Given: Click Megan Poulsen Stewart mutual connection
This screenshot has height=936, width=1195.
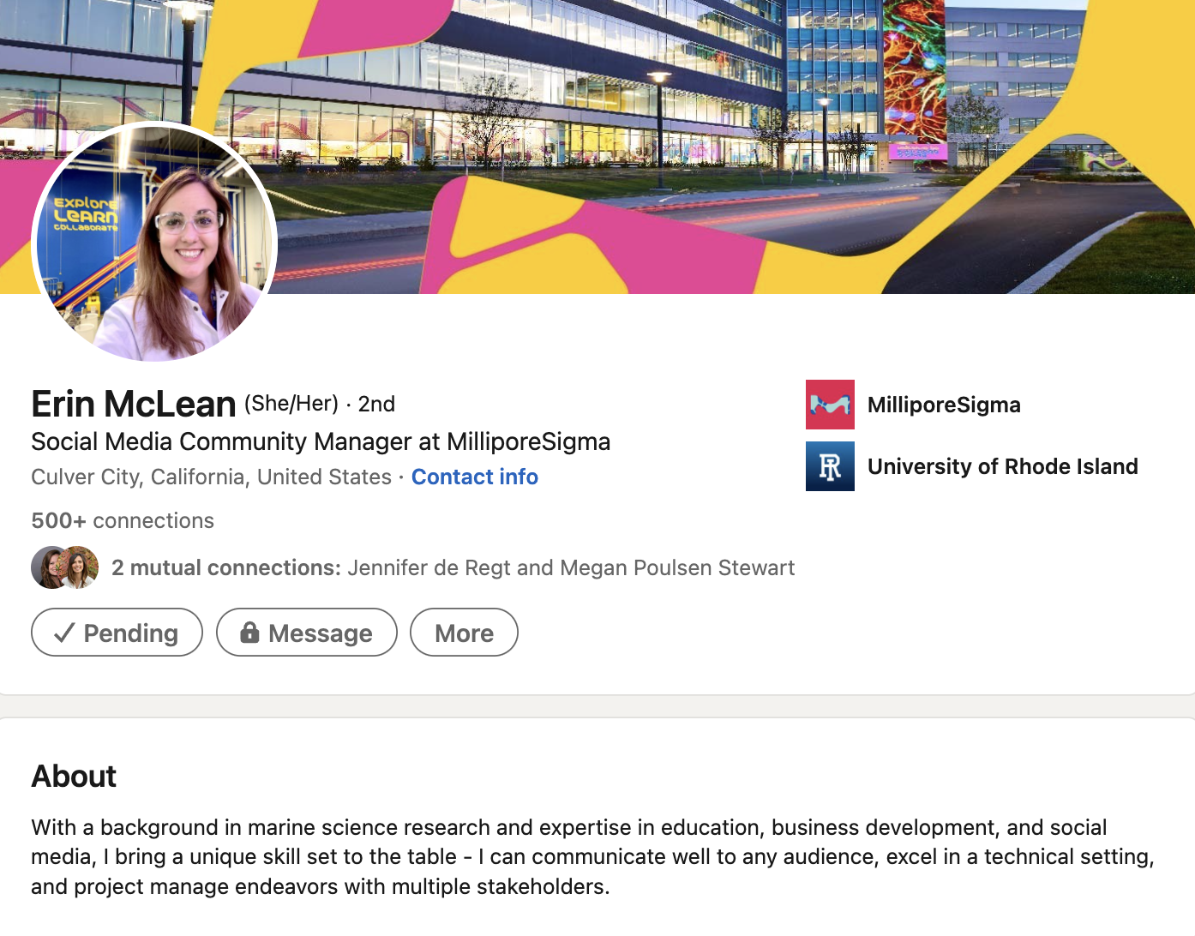Looking at the screenshot, I should point(678,567).
